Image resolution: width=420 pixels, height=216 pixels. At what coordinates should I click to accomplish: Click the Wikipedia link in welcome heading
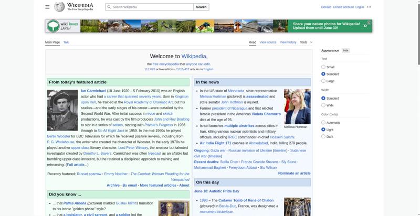(194, 56)
